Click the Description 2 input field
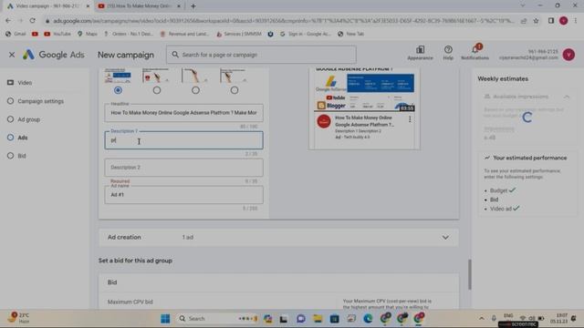 pos(184,168)
